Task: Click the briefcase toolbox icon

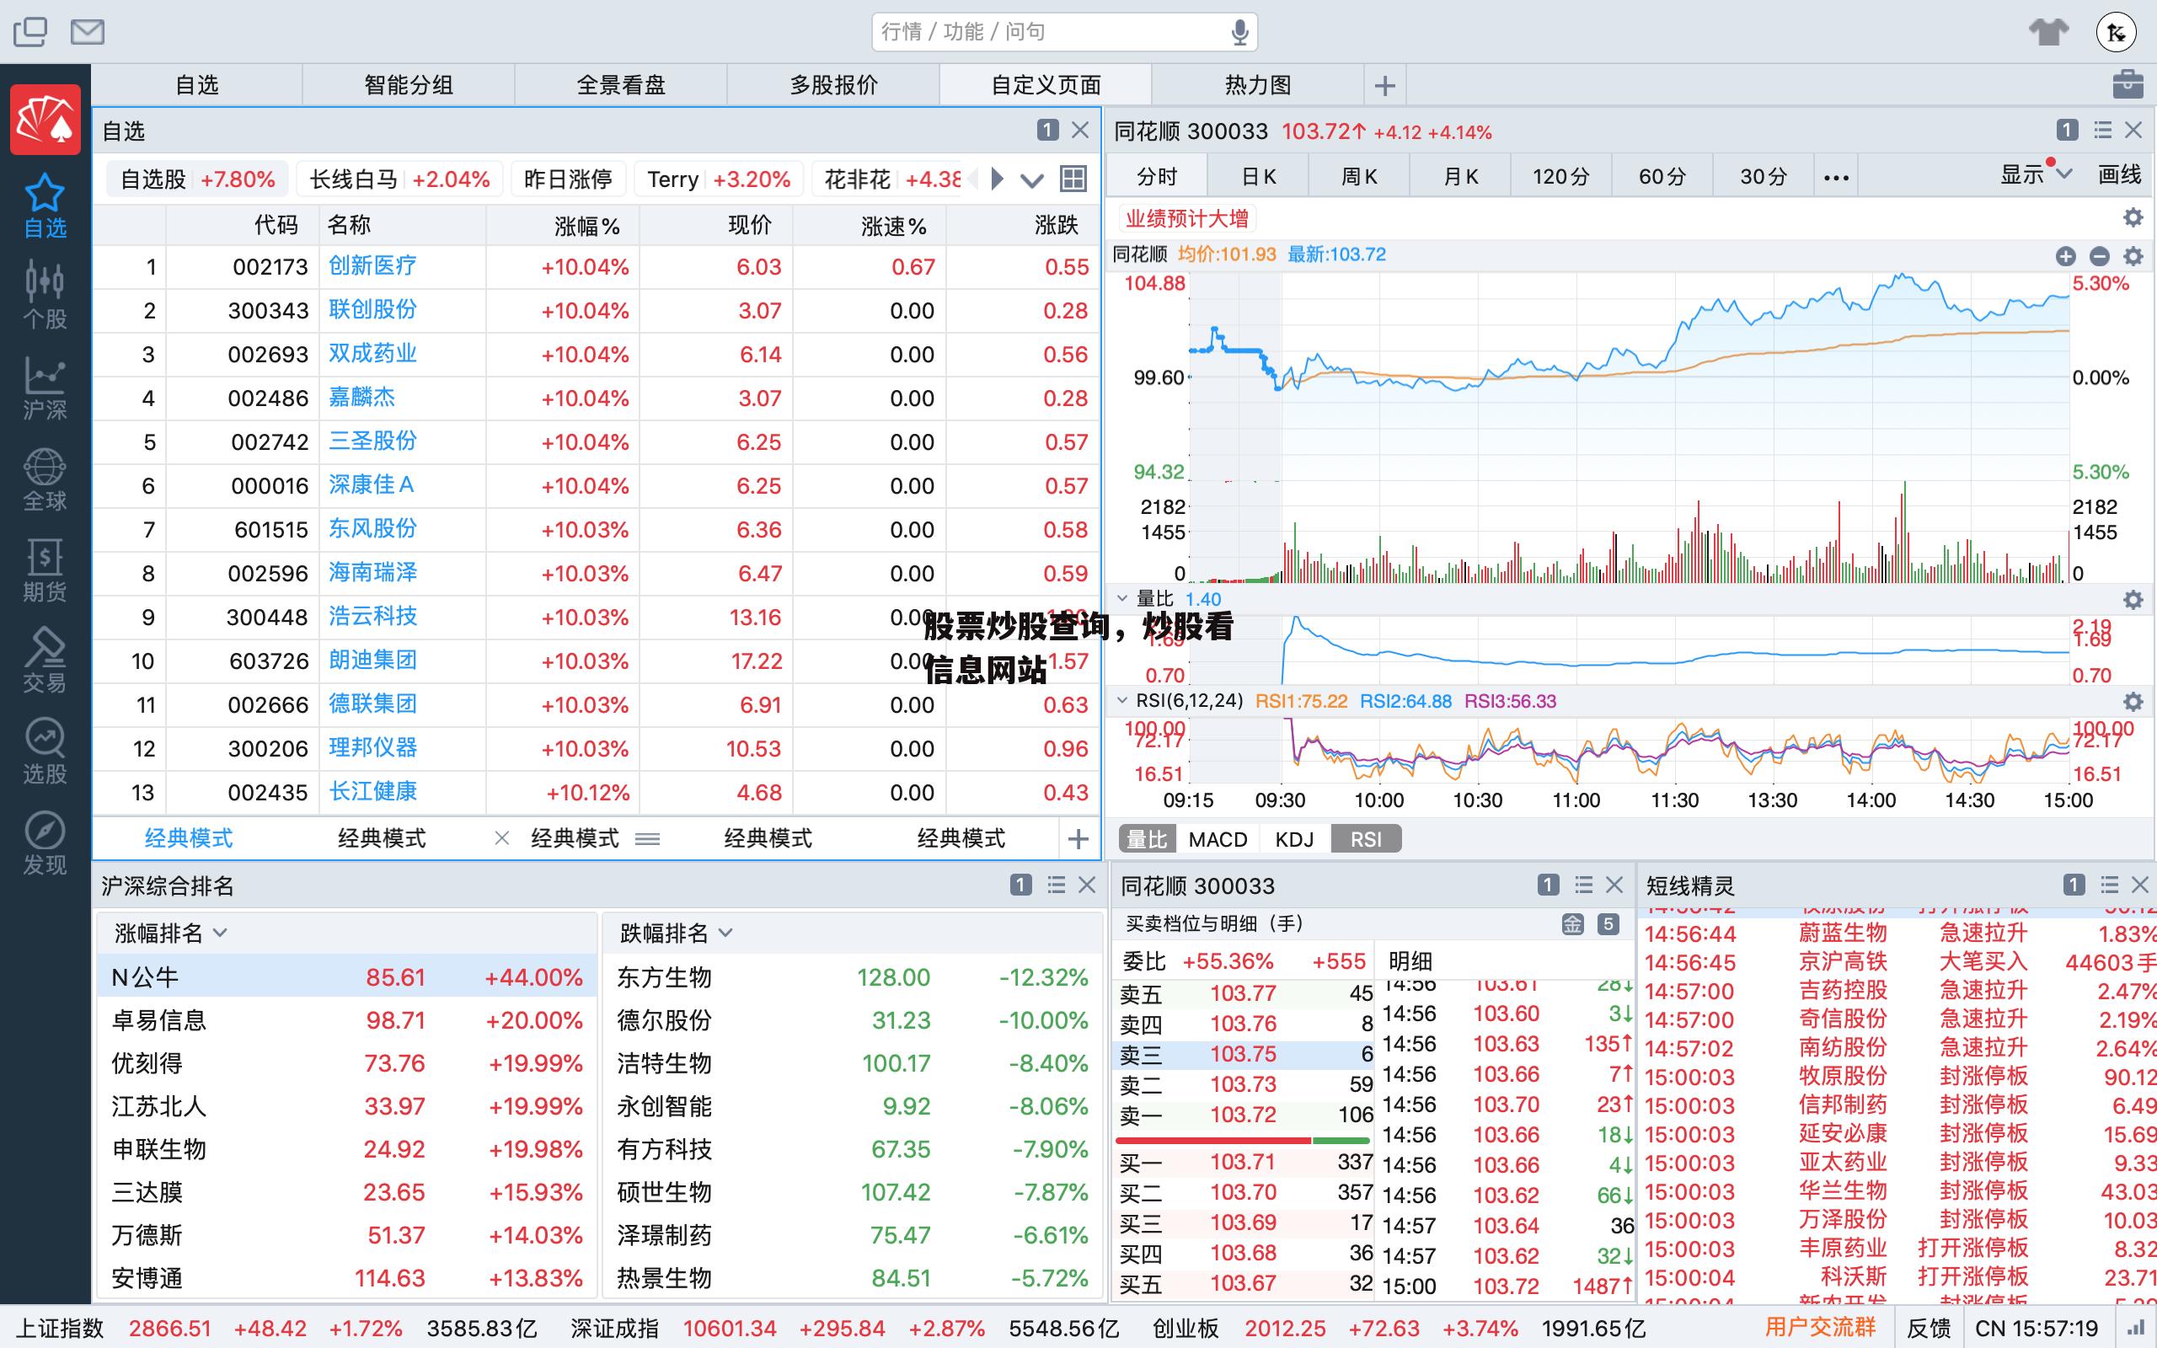Action: tap(2128, 85)
